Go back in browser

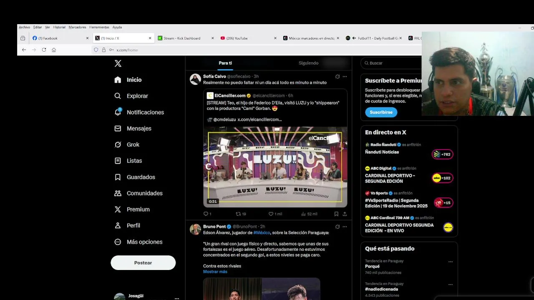click(24, 50)
